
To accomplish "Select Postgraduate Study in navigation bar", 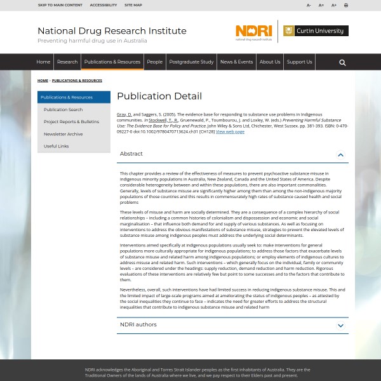I will [191, 62].
